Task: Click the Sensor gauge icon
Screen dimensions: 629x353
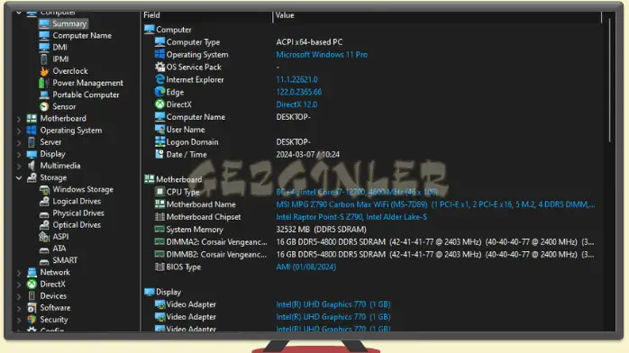Action: pyautogui.click(x=44, y=106)
